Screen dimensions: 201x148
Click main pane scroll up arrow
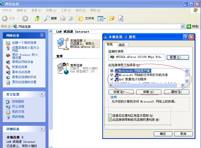pos(51,31)
